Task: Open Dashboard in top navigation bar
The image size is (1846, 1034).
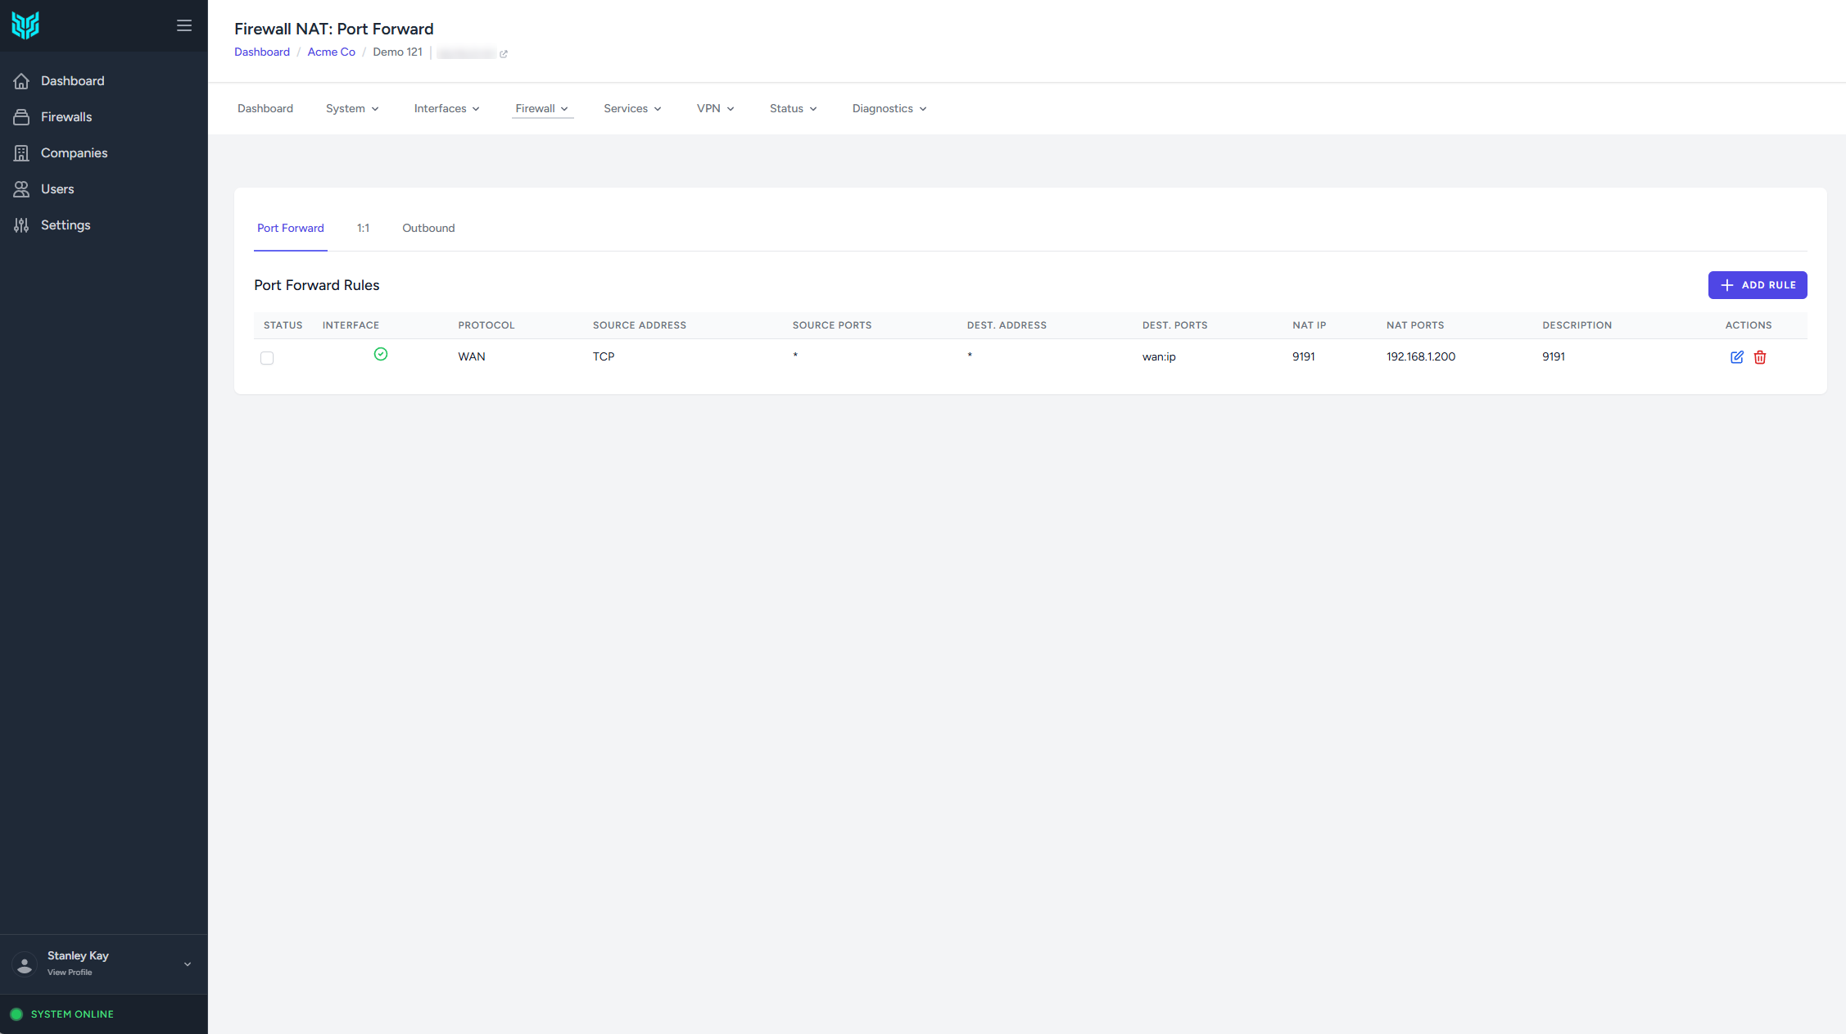Action: pos(265,109)
